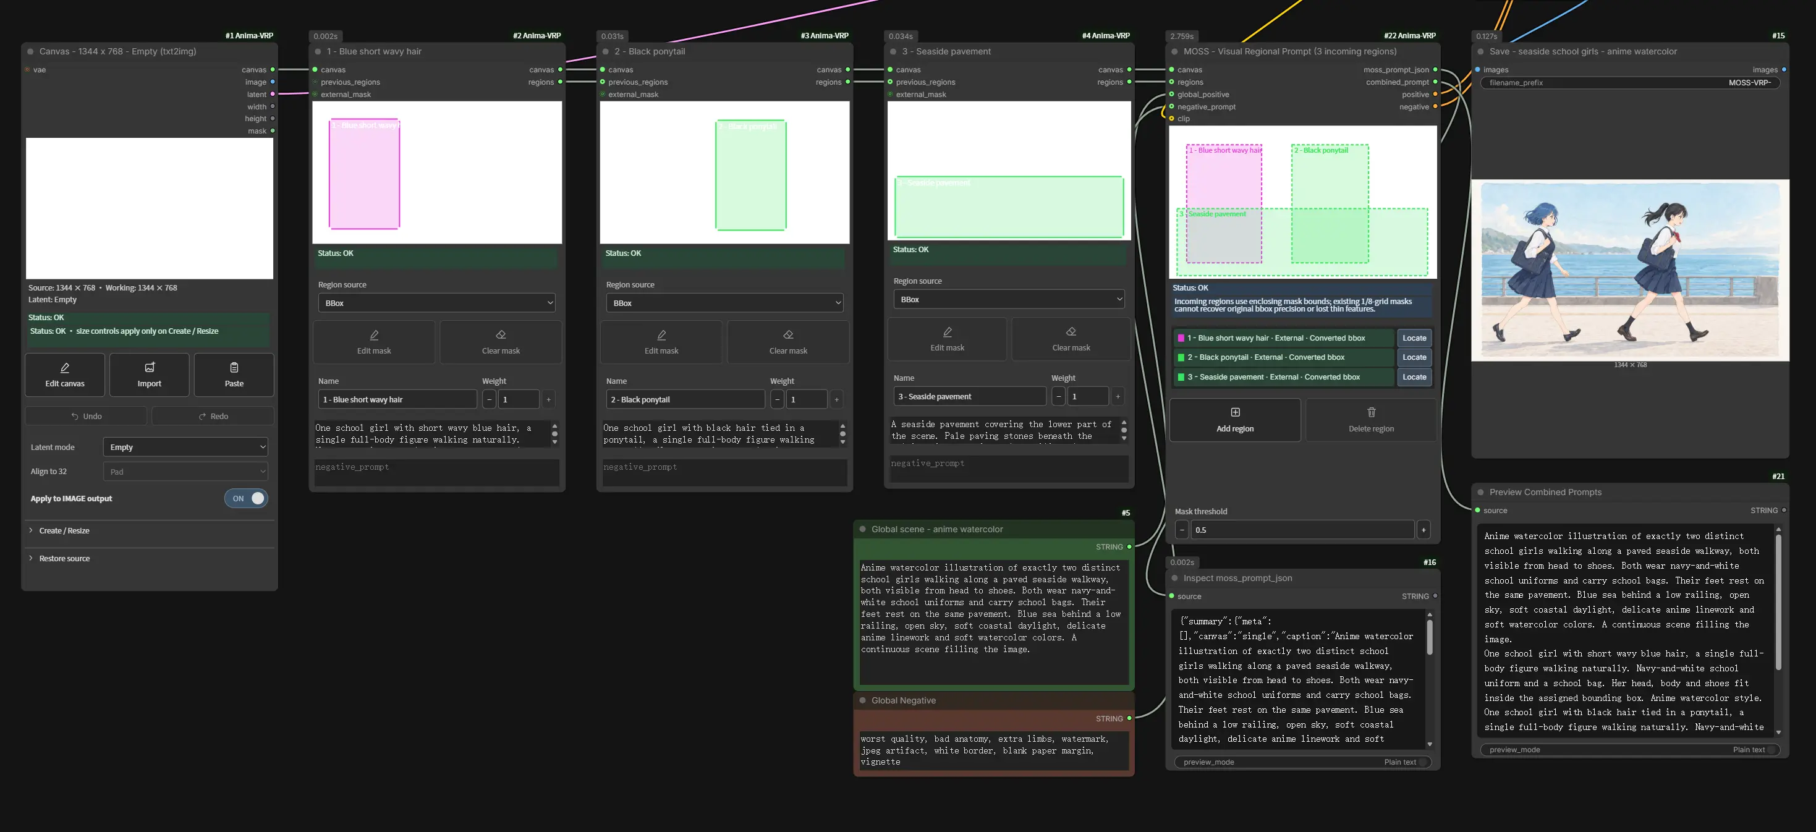Viewport: 1816px width, 832px height.
Task: Collapse Global scene - anime watercolor node dot
Action: coord(862,530)
